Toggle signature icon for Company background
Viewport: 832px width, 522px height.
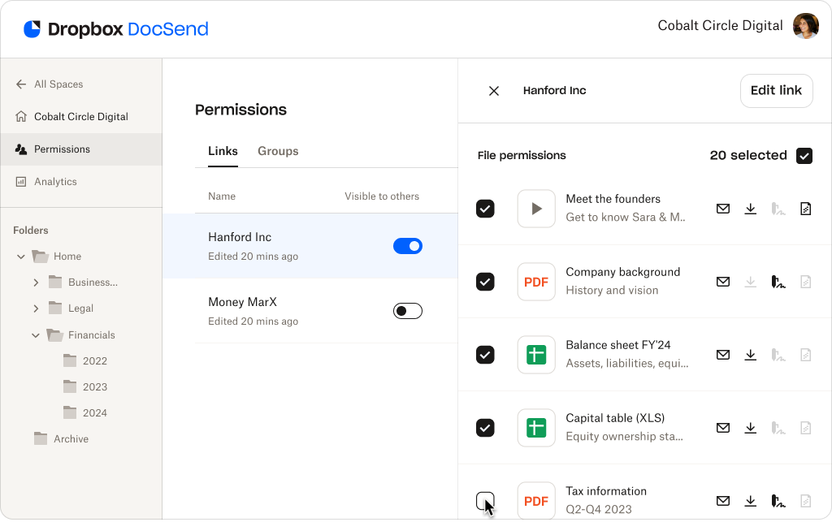click(x=778, y=282)
